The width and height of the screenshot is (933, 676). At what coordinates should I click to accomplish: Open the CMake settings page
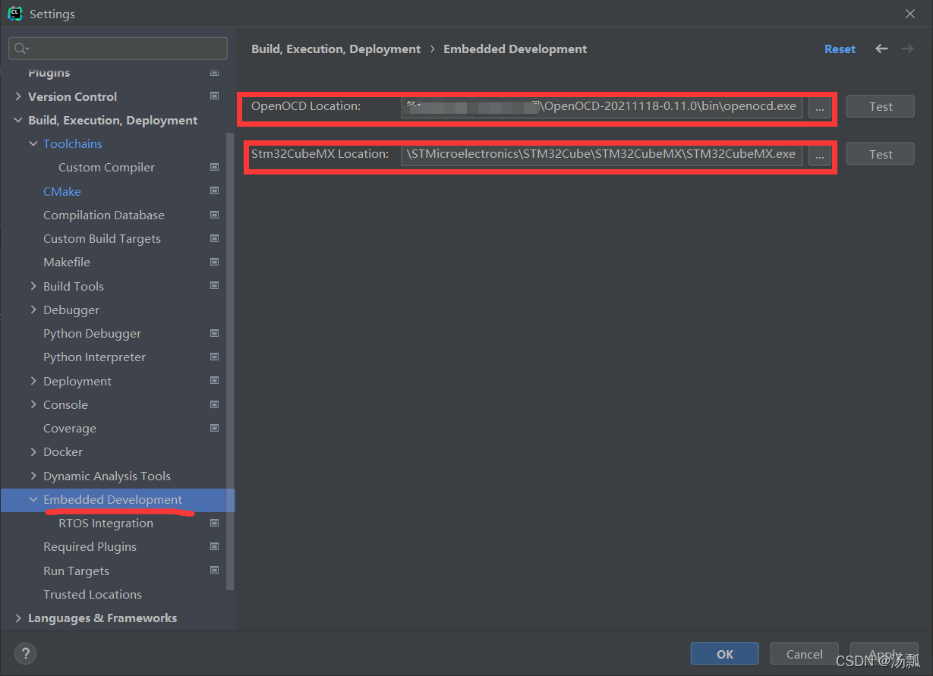(62, 191)
